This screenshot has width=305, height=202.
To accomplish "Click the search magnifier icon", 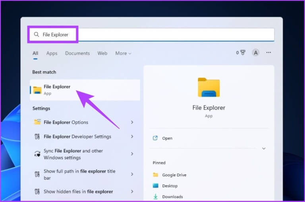I will (37, 35).
